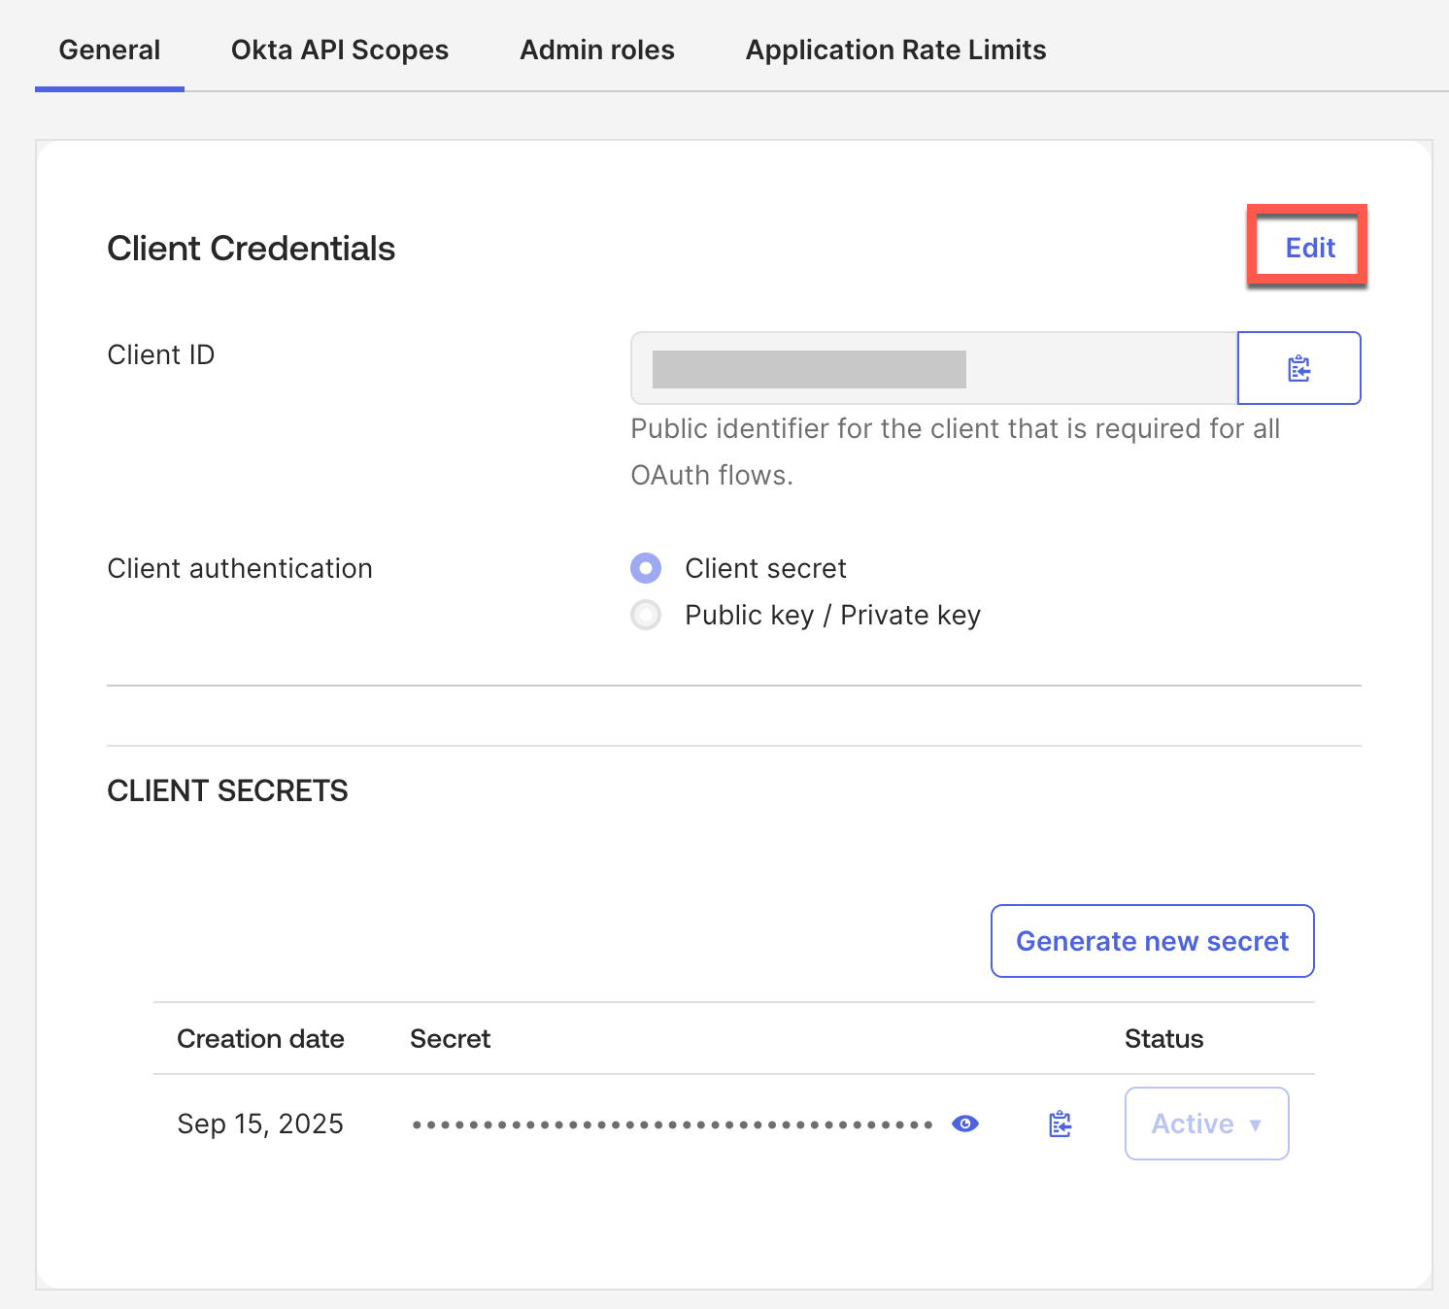Click inside the Client ID field
Screen dimensions: 1449x1309
coord(933,368)
